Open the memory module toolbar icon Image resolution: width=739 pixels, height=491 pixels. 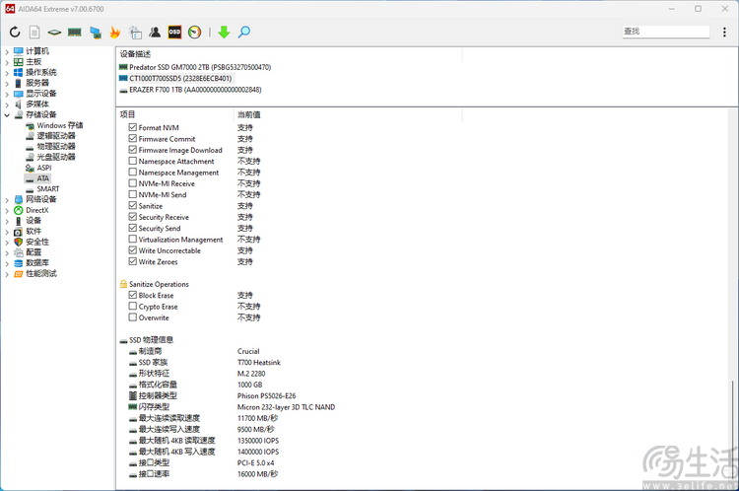75,33
